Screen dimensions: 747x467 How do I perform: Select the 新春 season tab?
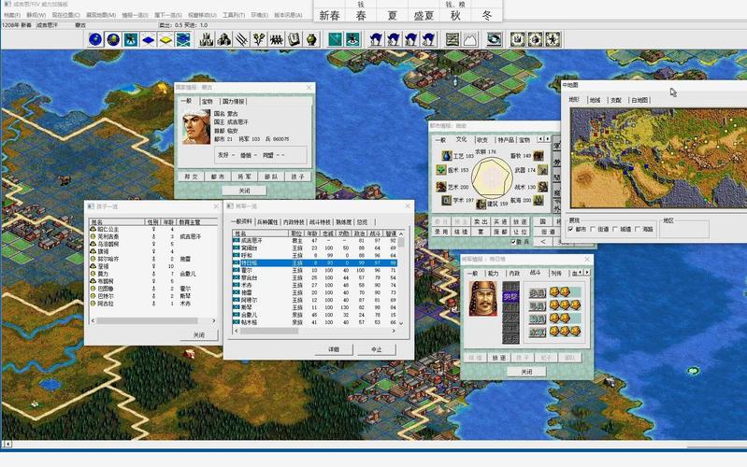point(329,16)
